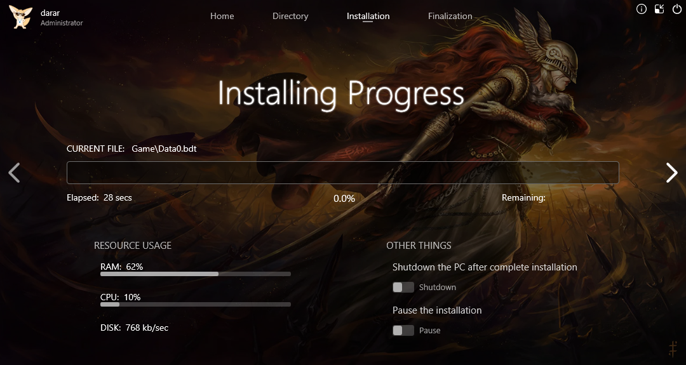Click the main installation progress bar

[342, 173]
